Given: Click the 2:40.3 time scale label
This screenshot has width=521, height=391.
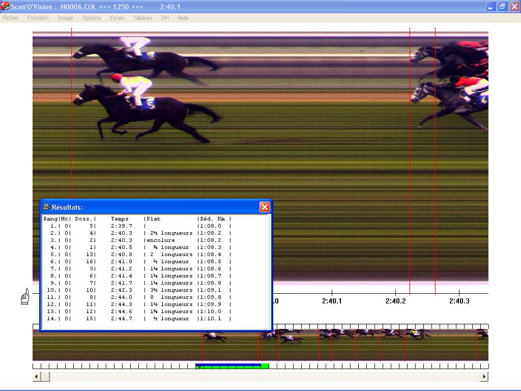Looking at the screenshot, I should pyautogui.click(x=459, y=301).
